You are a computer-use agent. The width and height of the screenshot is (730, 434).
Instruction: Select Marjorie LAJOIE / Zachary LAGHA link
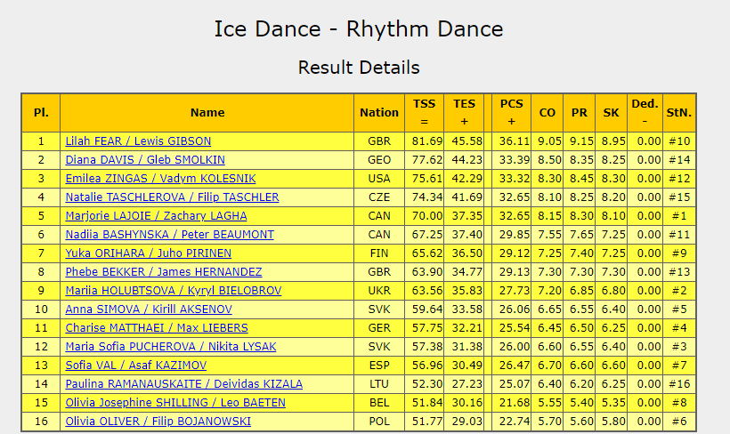(156, 216)
